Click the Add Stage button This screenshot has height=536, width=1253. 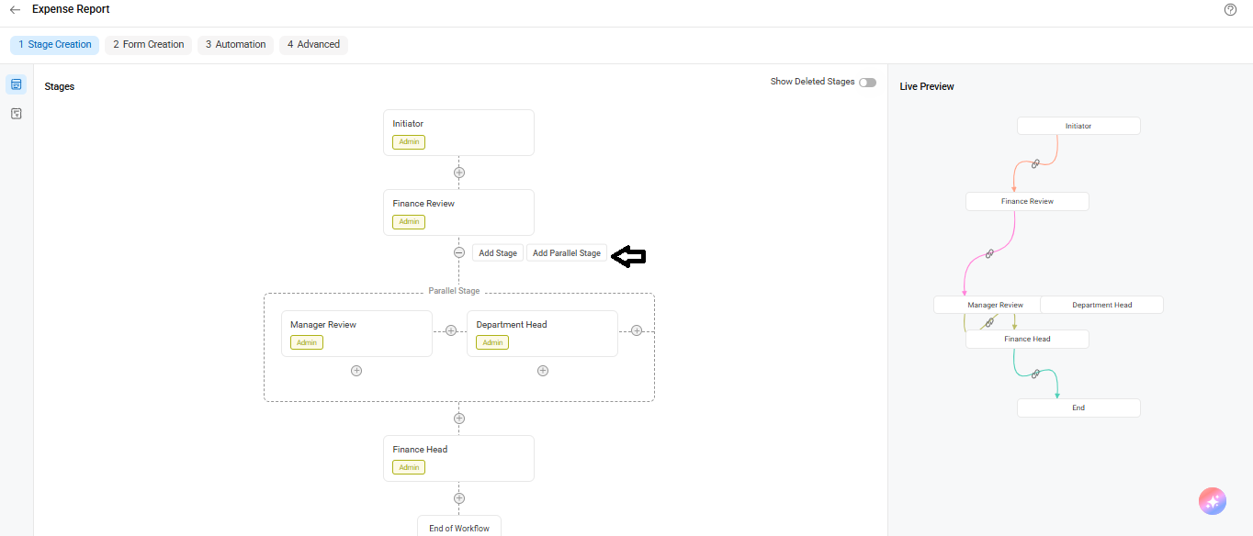point(498,253)
